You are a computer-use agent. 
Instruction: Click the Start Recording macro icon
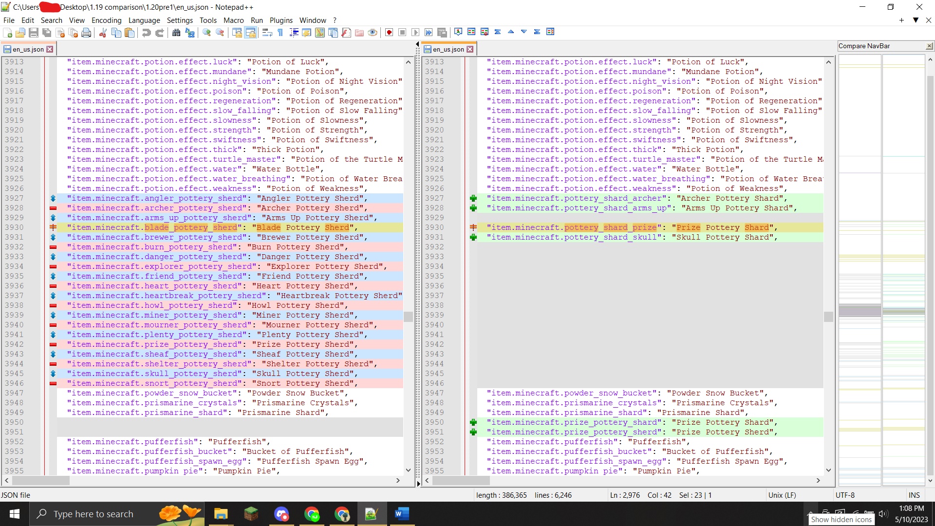[x=389, y=33]
